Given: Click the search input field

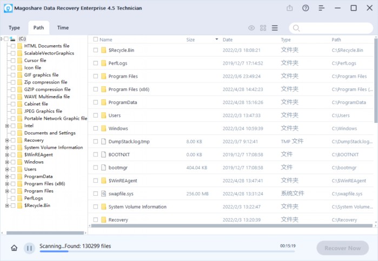Looking at the screenshot, I should point(331,28).
